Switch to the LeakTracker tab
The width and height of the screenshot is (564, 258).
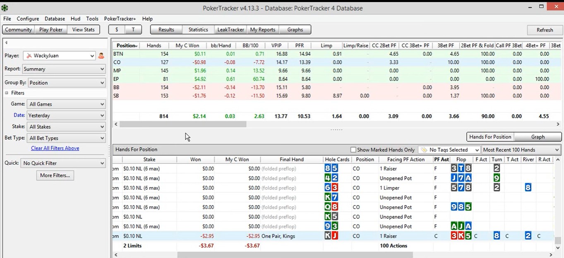[230, 30]
